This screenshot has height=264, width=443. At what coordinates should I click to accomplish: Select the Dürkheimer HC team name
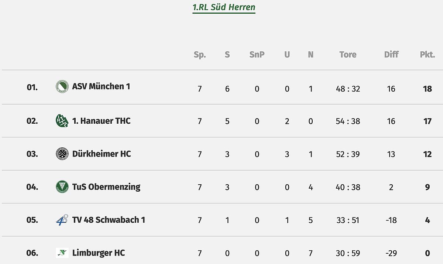pos(102,154)
